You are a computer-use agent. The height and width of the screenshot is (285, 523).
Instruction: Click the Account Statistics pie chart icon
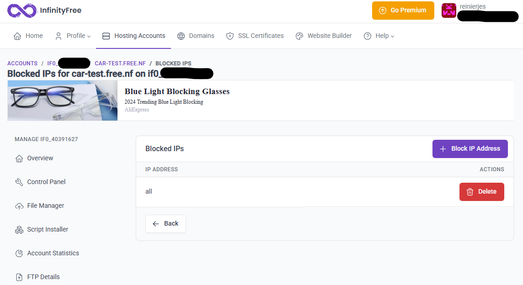19,253
